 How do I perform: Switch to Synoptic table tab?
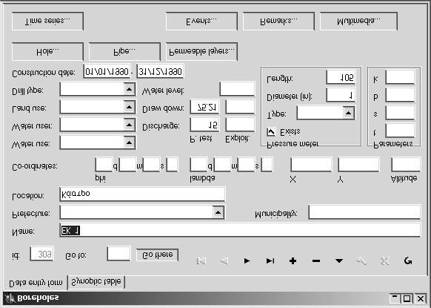pos(96,282)
